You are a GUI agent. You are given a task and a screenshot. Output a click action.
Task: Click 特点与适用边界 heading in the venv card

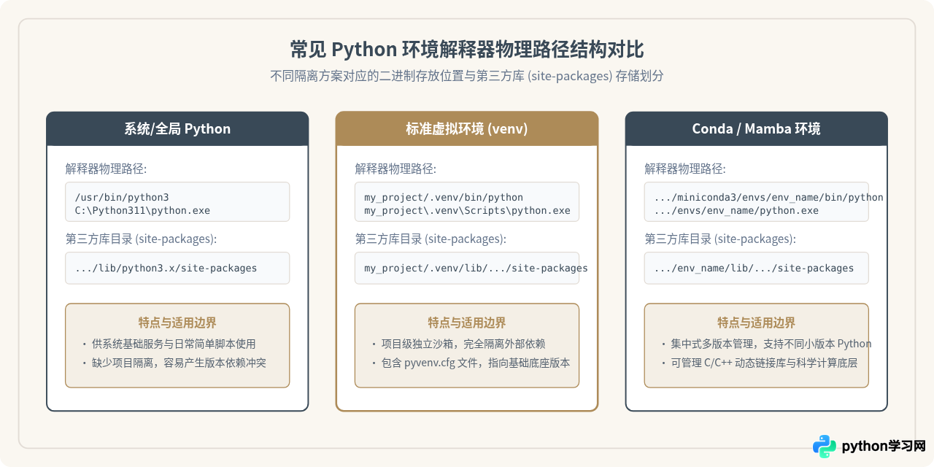pos(467,323)
